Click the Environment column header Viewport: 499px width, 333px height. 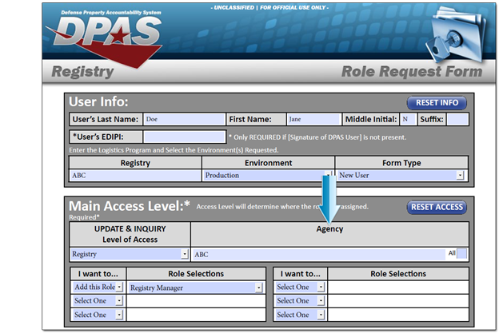[x=268, y=163]
